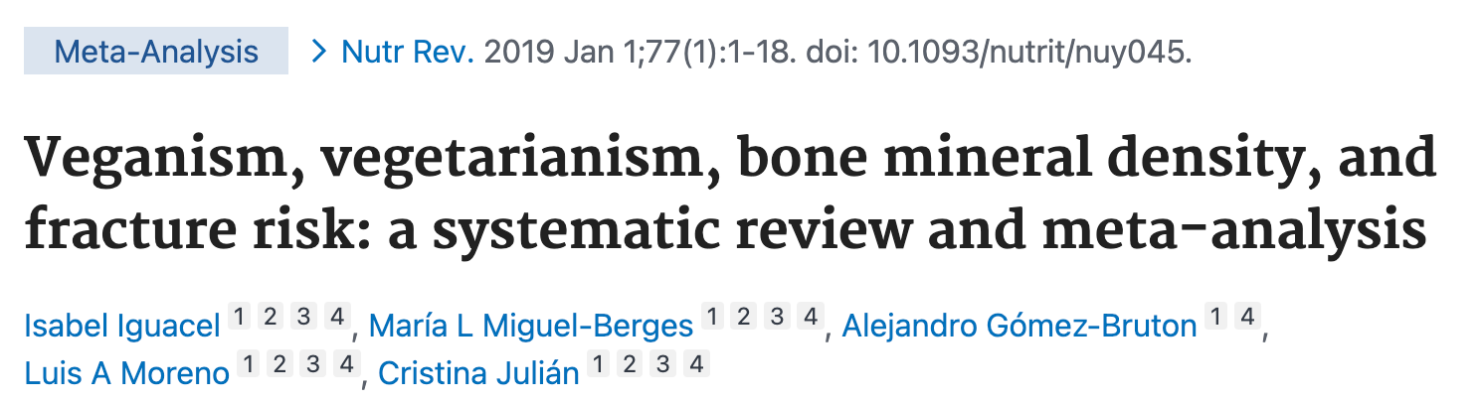Click affiliation 2 badge after Isabel Iguacel
This screenshot has width=1482, height=403.
271,318
